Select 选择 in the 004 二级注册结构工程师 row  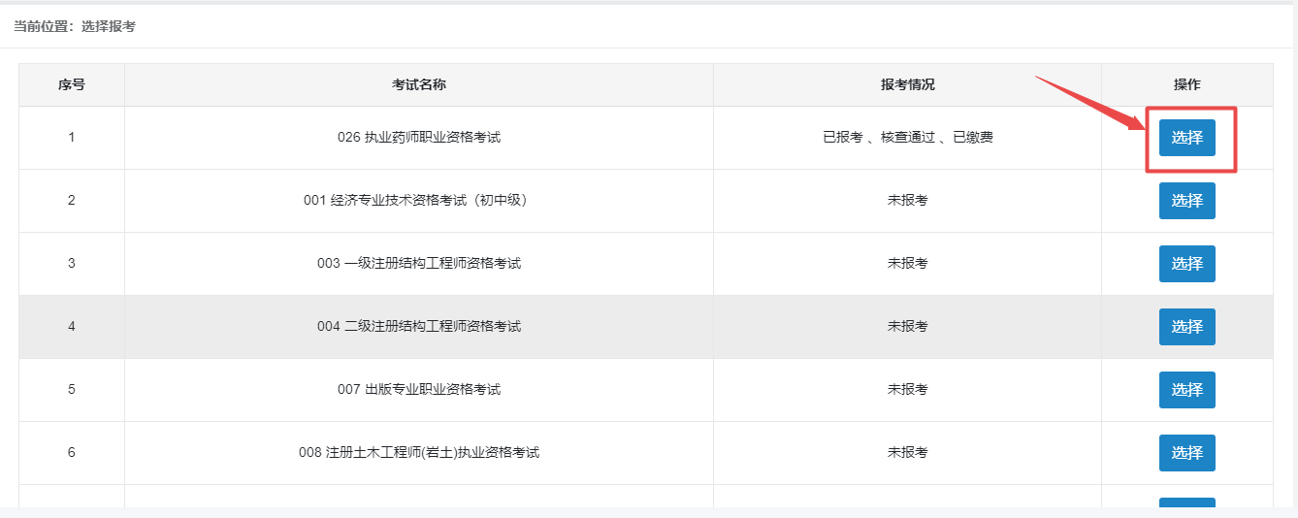(x=1186, y=327)
